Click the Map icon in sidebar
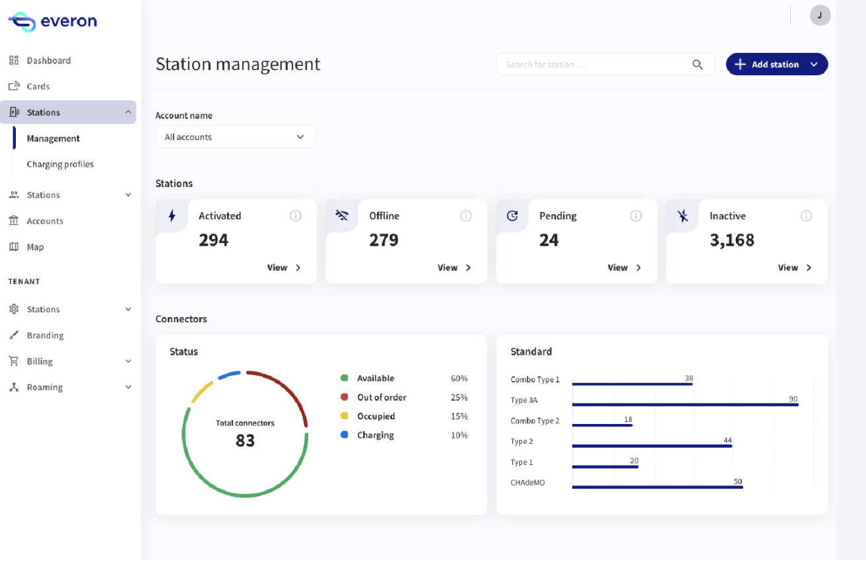 click(14, 246)
